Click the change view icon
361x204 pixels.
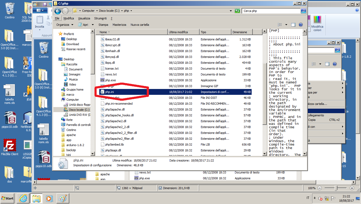point(280,25)
